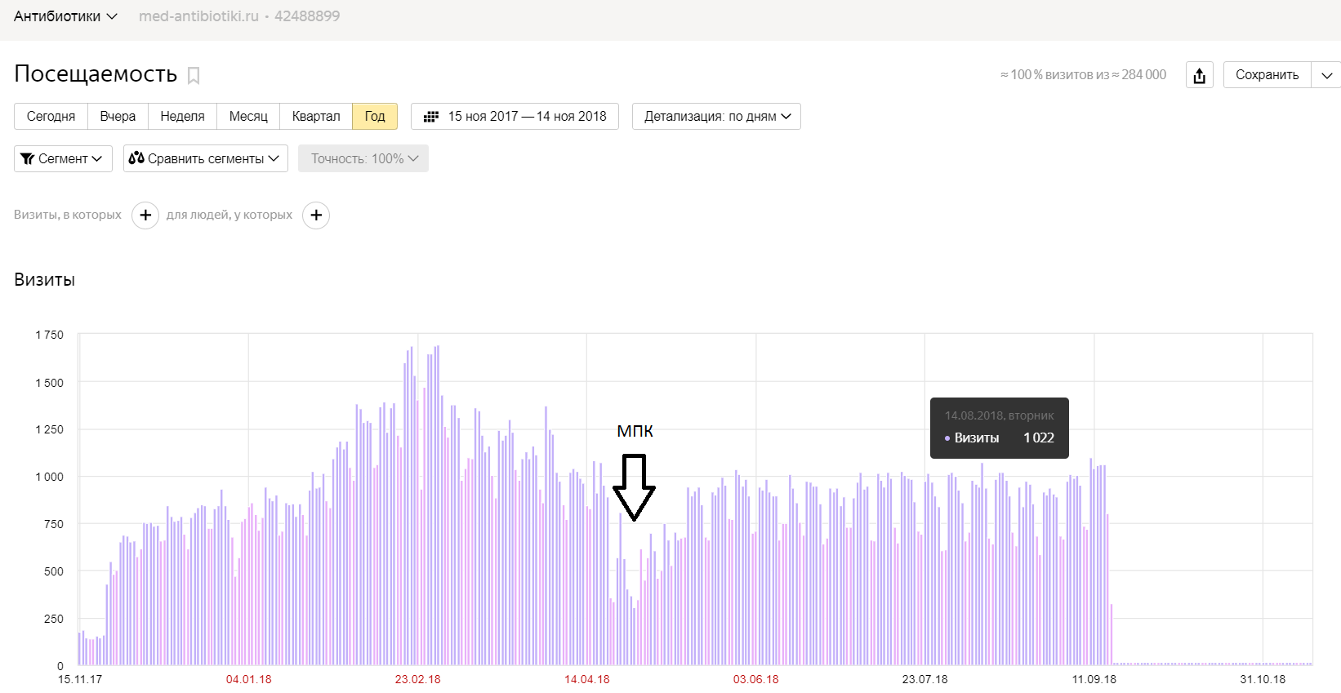Click the 31.10.18 axis date label
The image size is (1341, 693).
[1263, 679]
